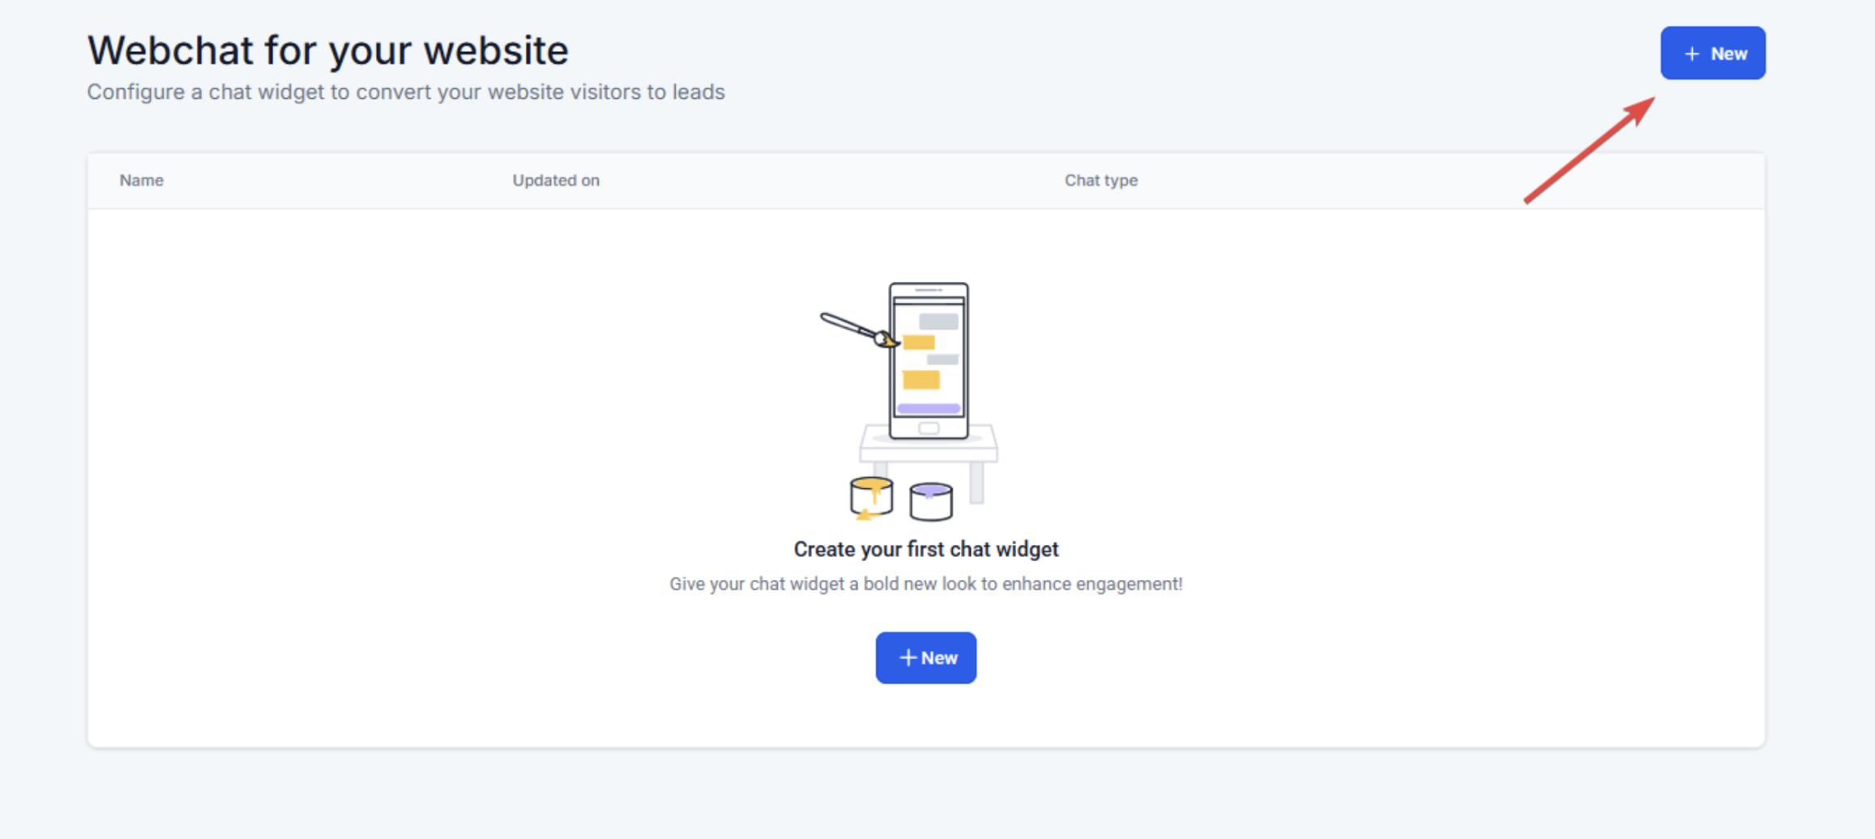1875x839 pixels.
Task: Click the bold new look description text
Action: pos(925,584)
